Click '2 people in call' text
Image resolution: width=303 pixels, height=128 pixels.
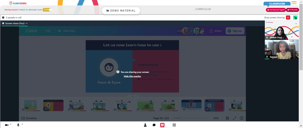tap(14, 18)
